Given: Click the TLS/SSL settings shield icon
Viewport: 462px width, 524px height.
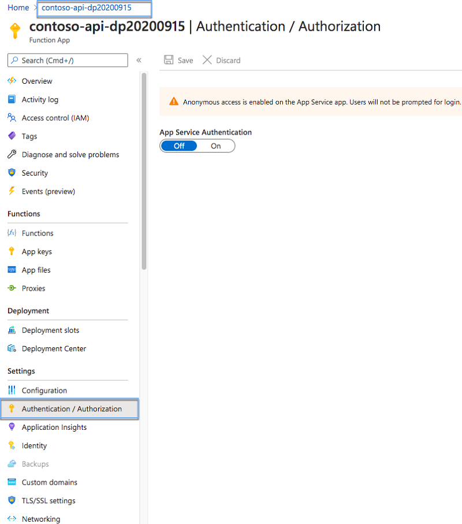Looking at the screenshot, I should point(13,500).
